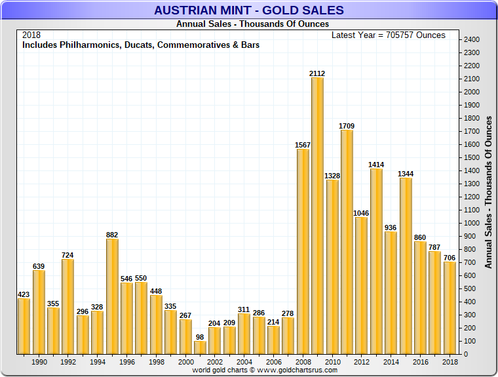Click the x-axis year label 2018
Viewport: 498px width, 377px height.
pyautogui.click(x=450, y=362)
